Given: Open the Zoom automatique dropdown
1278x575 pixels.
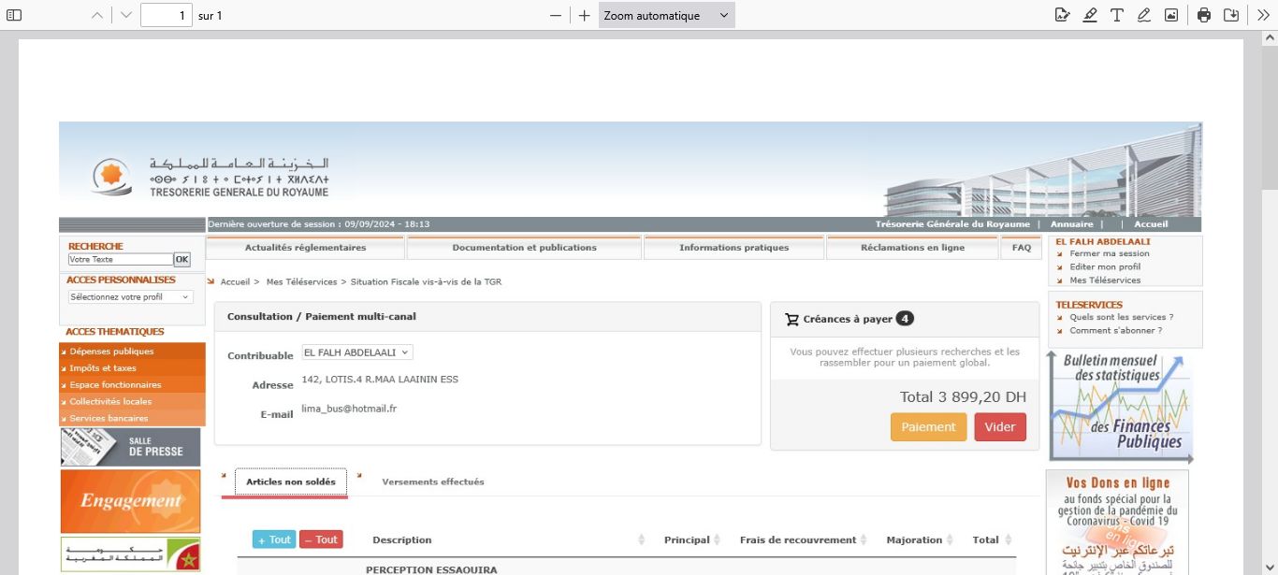Looking at the screenshot, I should 666,15.
